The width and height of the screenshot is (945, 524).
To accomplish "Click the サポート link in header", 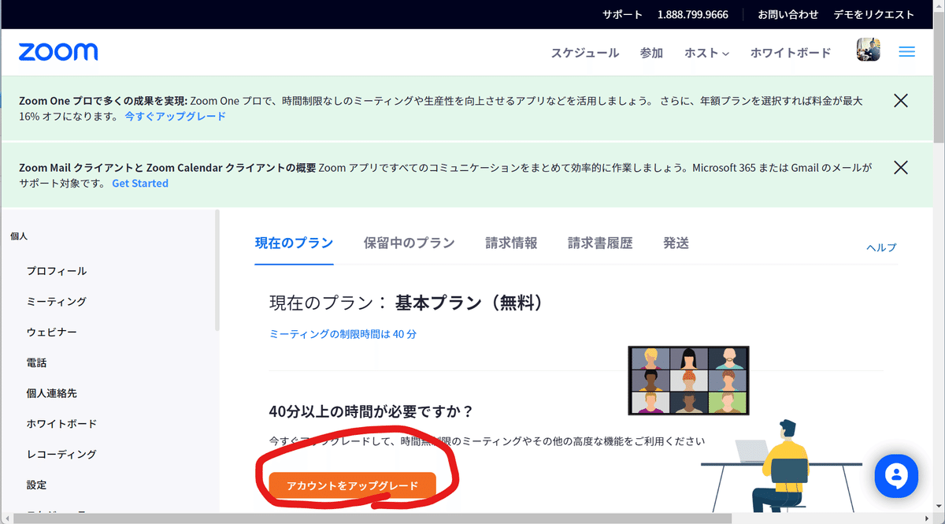I will pyautogui.click(x=623, y=14).
